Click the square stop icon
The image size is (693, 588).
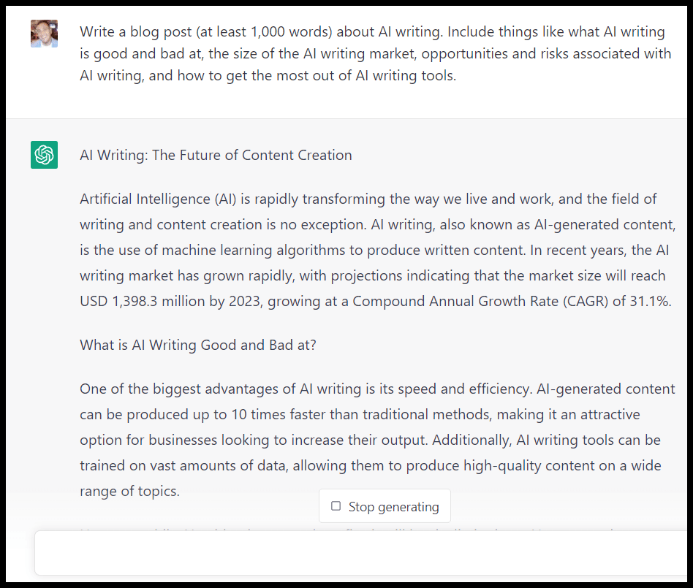coord(336,506)
